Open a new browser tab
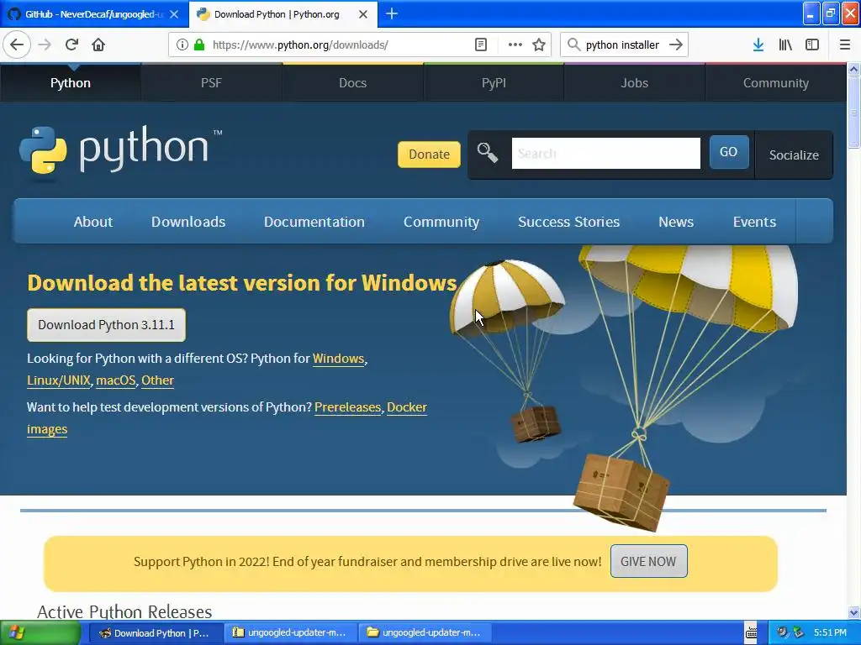Screen dimensions: 861x645 [392, 14]
